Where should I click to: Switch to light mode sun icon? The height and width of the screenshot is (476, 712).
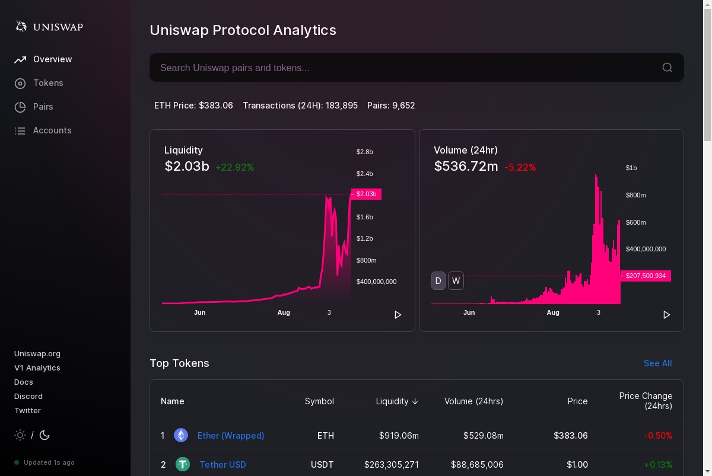pyautogui.click(x=20, y=435)
